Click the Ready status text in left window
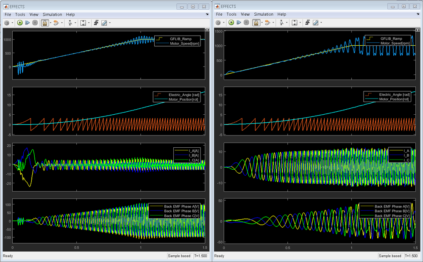 click(x=8, y=256)
